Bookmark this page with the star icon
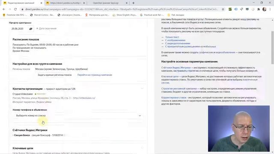Viewport: 274px width, 154px height. click(223, 9)
